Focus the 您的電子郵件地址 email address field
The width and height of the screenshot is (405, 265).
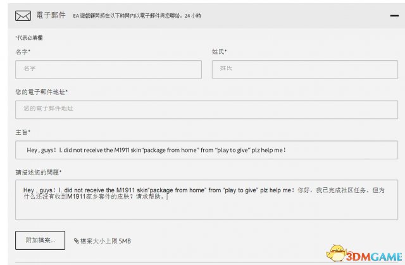click(x=206, y=109)
